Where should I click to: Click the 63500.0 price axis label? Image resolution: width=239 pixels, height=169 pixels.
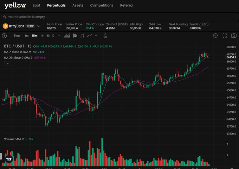click(x=231, y=133)
